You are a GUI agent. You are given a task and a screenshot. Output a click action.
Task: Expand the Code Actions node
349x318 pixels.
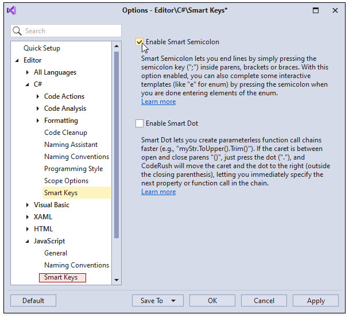pos(38,96)
